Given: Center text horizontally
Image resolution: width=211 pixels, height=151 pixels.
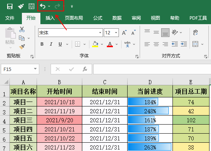Looking at the screenshot, I should point(156,44).
